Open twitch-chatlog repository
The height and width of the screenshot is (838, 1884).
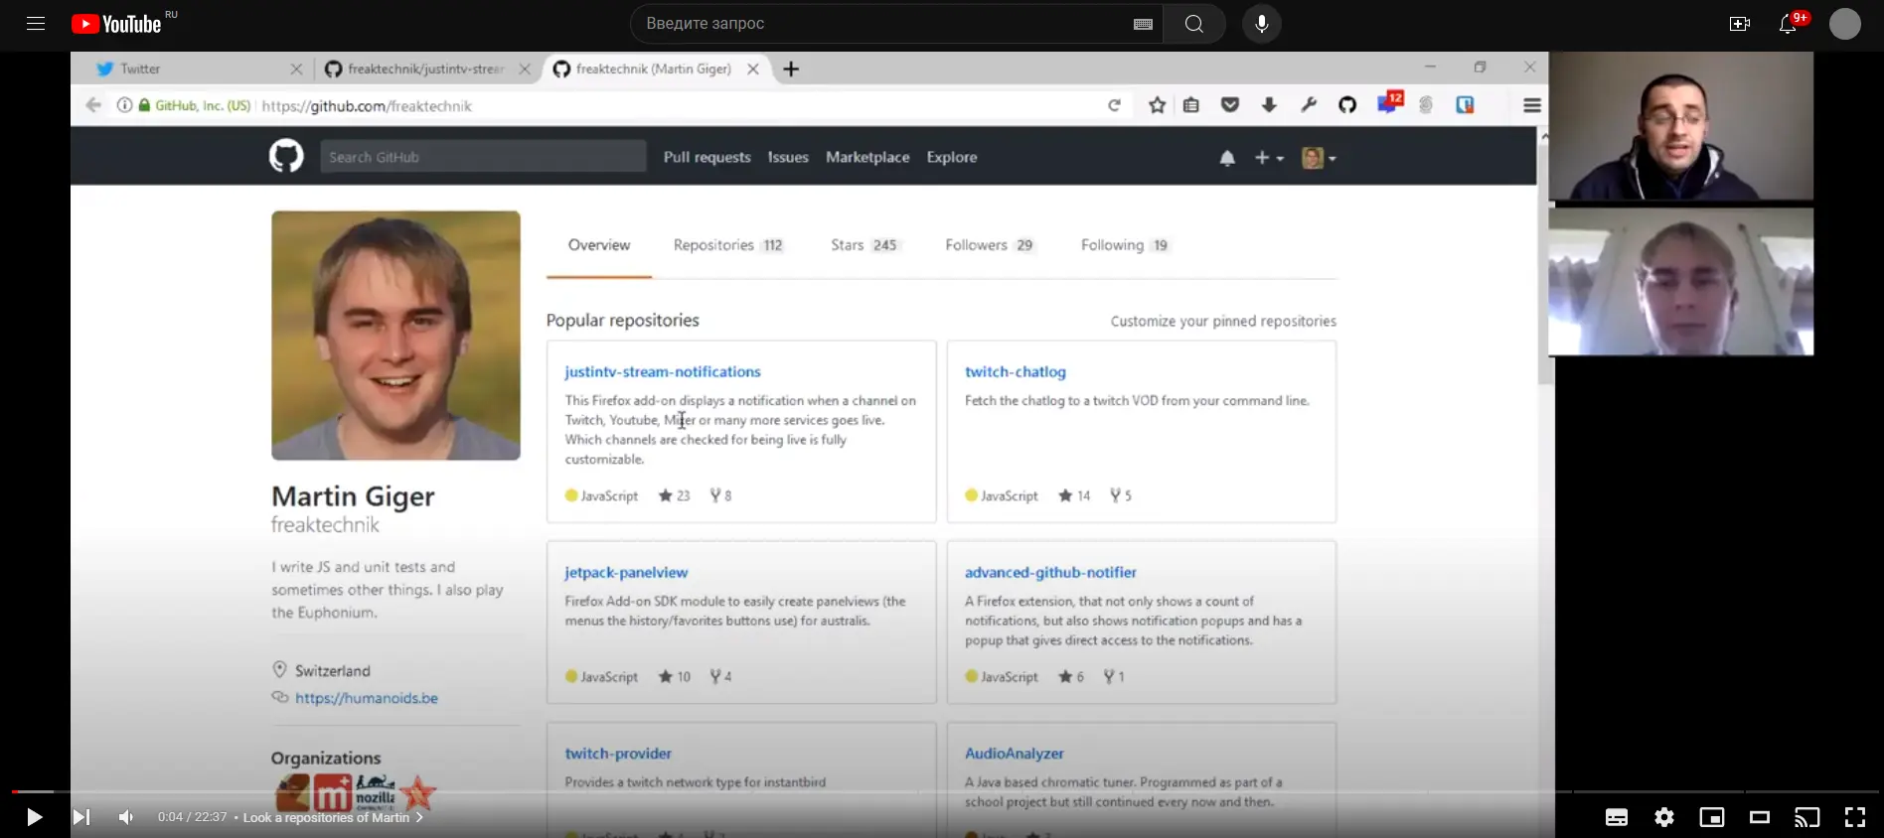(x=1016, y=371)
